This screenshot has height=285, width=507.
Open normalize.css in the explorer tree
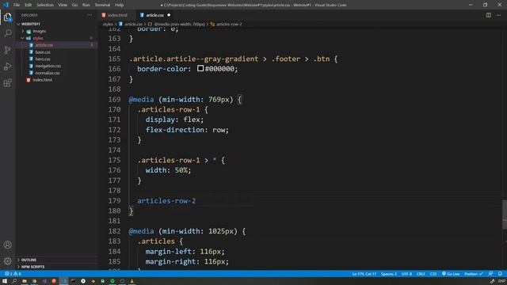[x=48, y=73]
